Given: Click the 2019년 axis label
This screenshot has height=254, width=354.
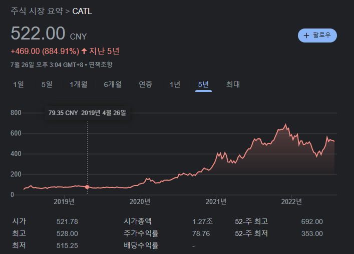Looking at the screenshot, I should [x=64, y=201].
